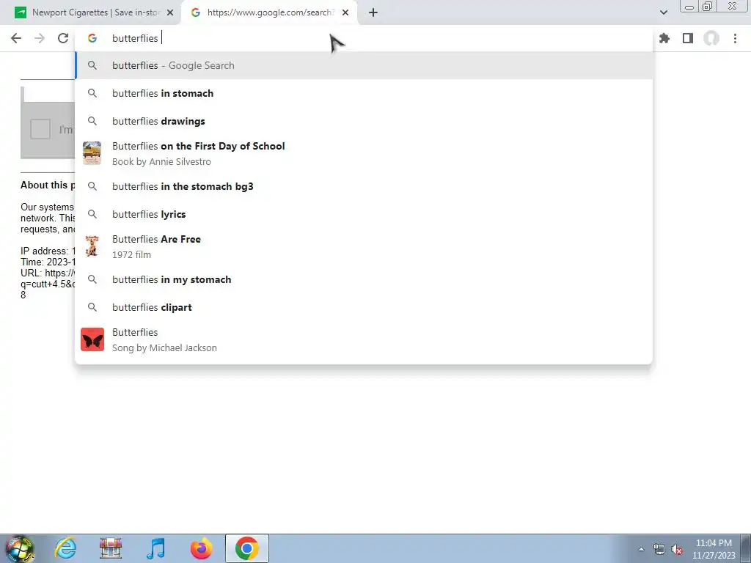Screen dimensions: 751x563
Task: Select 'butterflies in stomach' suggestion
Action: (x=364, y=93)
